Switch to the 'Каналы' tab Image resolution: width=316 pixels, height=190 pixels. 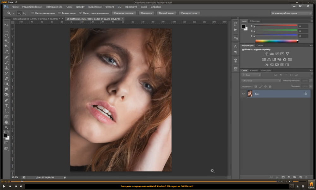pos(254,70)
